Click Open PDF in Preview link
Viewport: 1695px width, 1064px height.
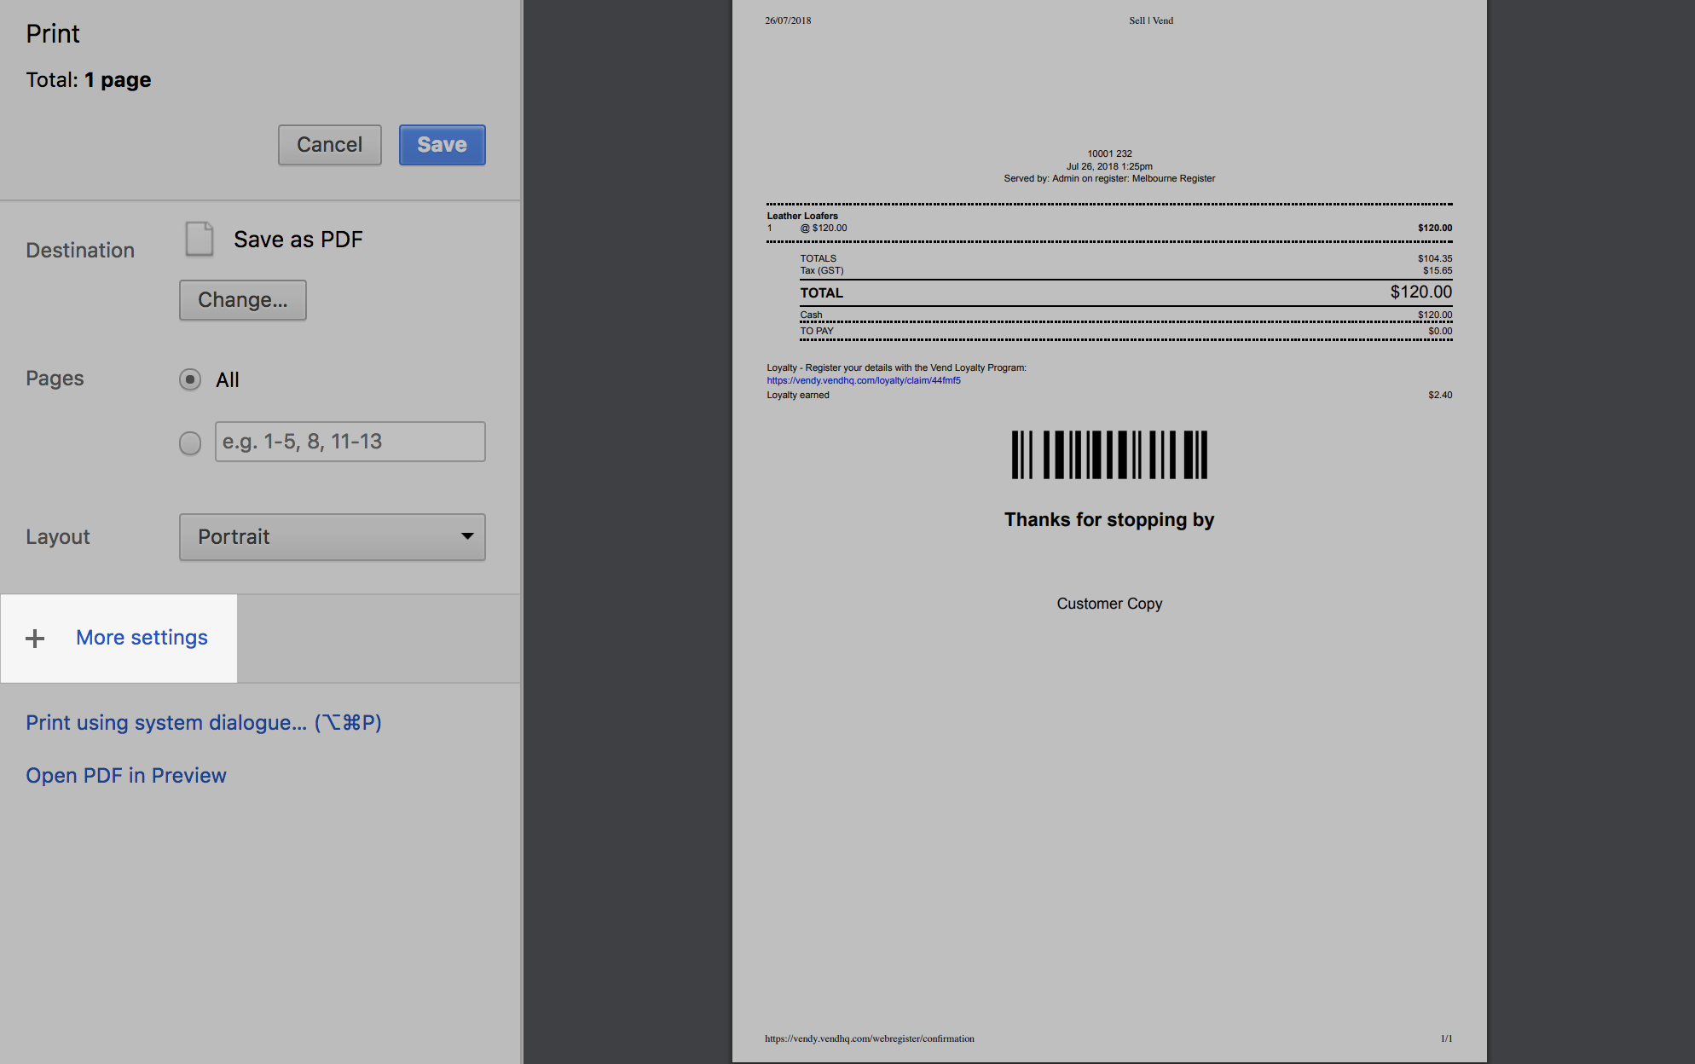tap(126, 776)
